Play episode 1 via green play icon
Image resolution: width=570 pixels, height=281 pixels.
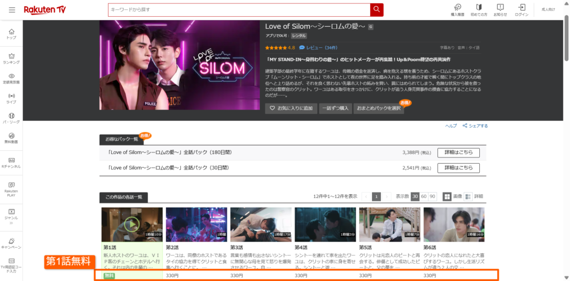tap(131, 224)
